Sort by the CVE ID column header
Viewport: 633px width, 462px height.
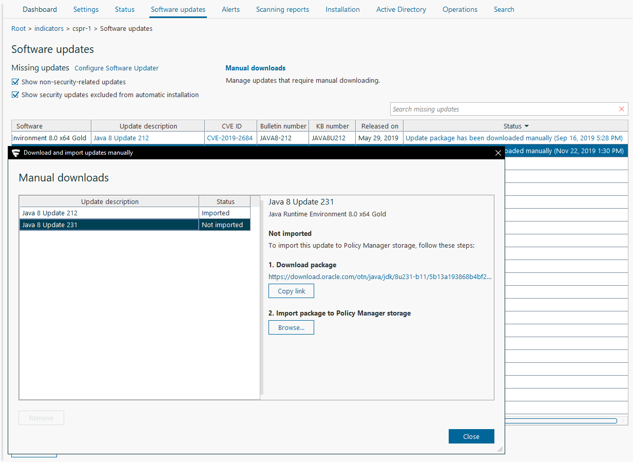click(231, 126)
